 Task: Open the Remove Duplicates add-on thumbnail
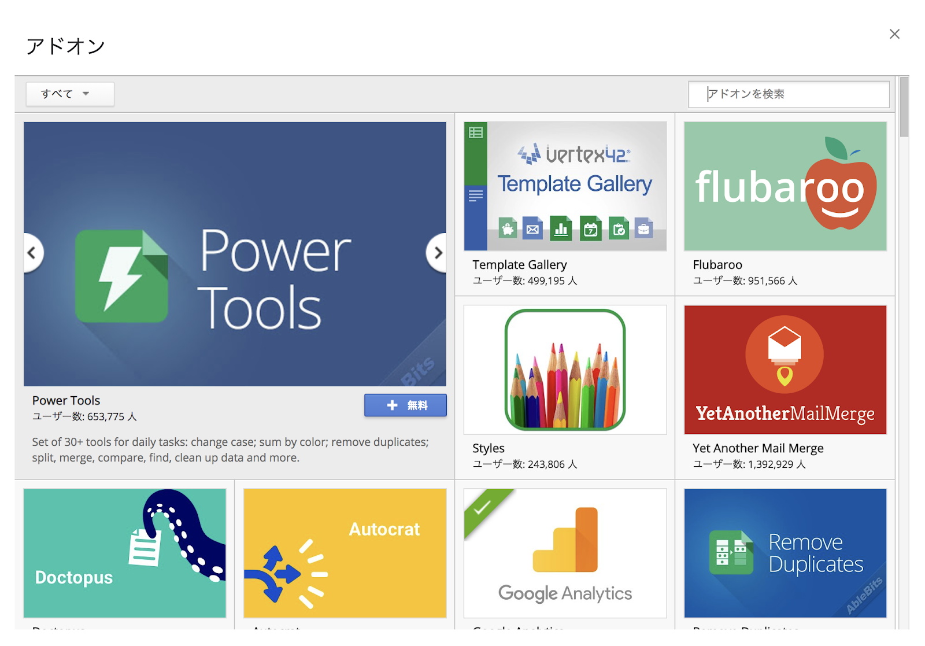coord(785,553)
